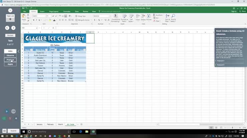
Task: Go to next task arrow
Action: coord(13,28)
